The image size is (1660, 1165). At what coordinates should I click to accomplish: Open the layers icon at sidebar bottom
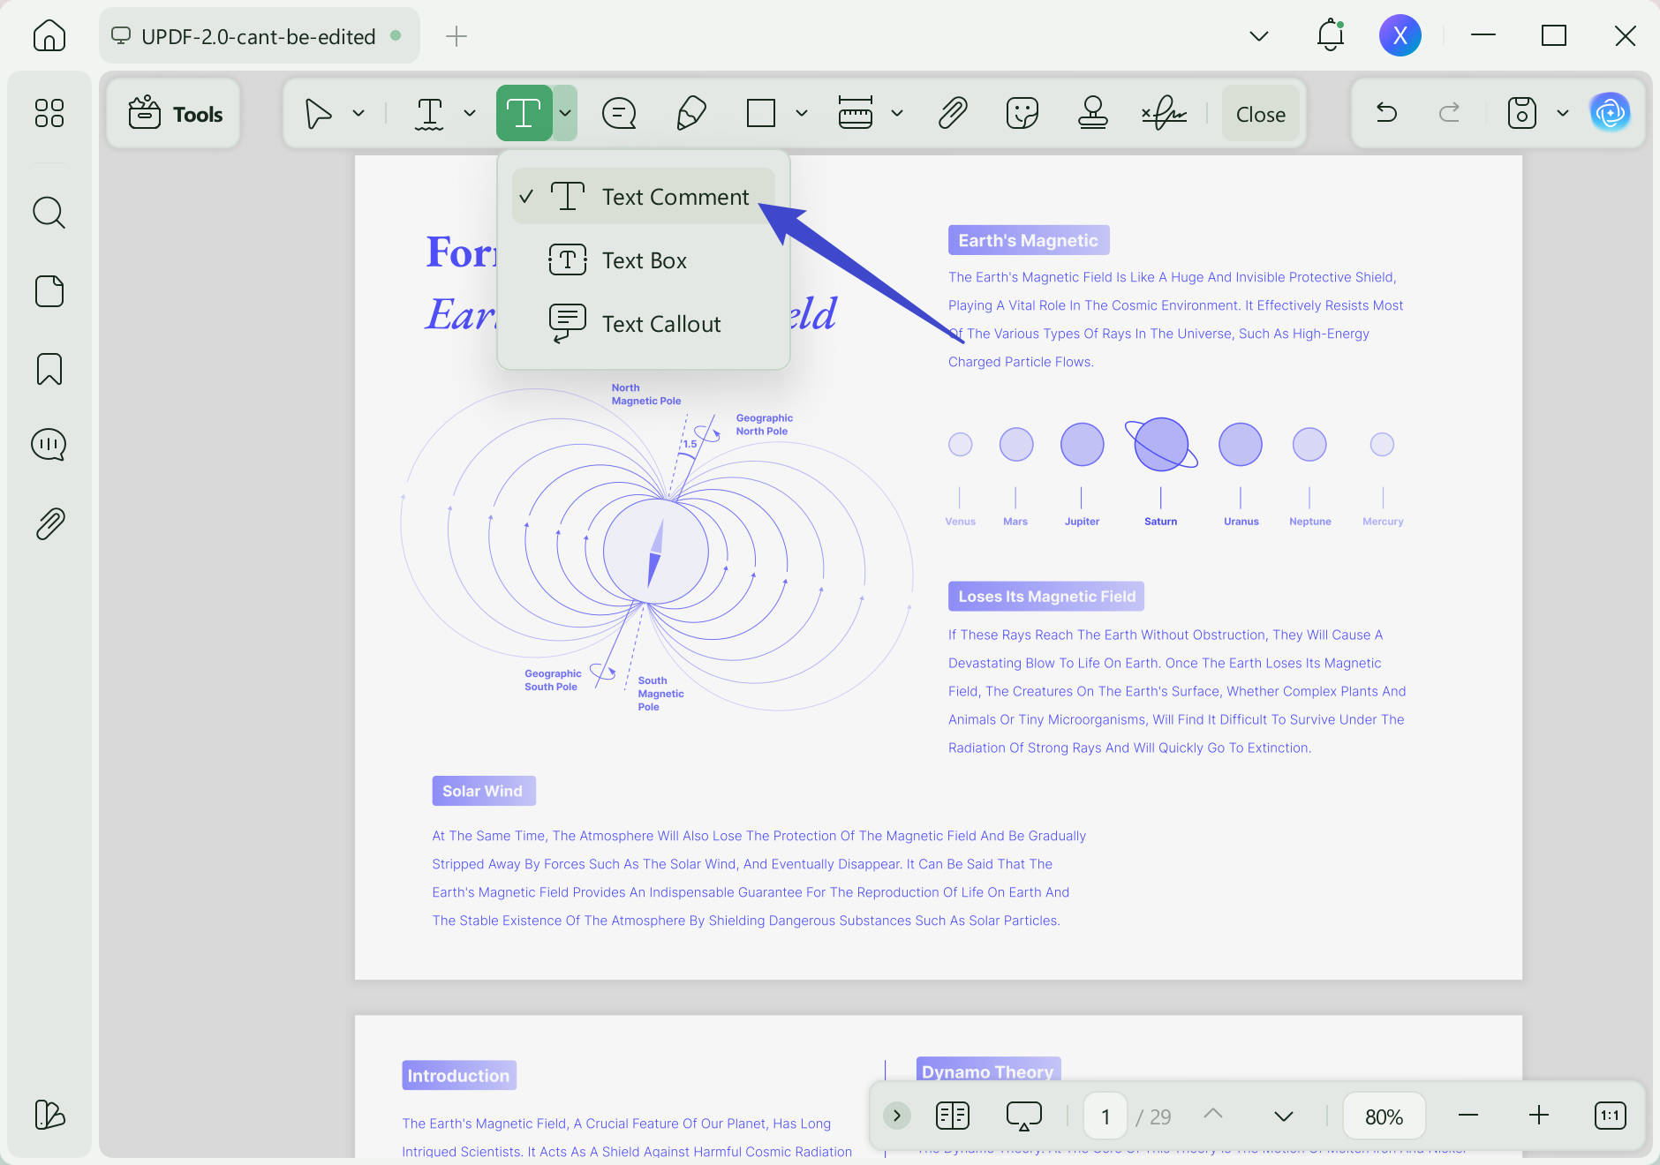(49, 1115)
